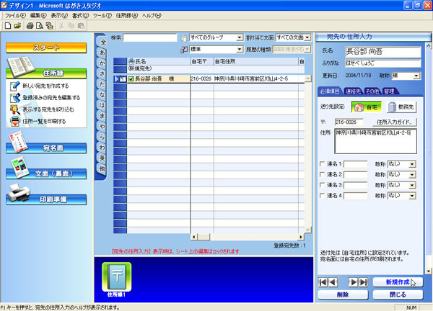This screenshot has width=433, height=311.
Task: Click the right panel scrollbar down arrow
Action: pos(428,271)
